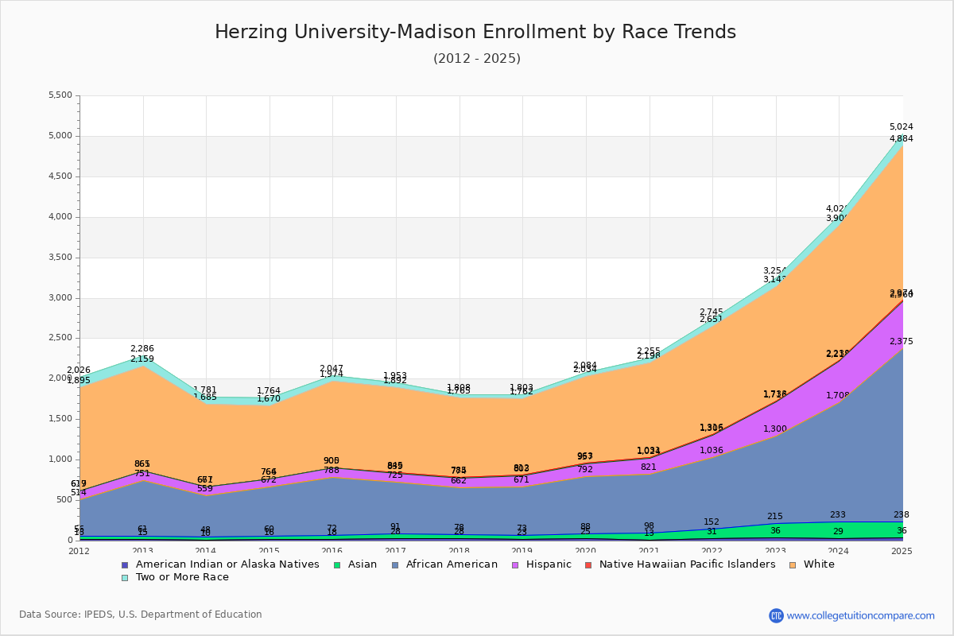Click the 725 data label at 2017
Image resolution: width=954 pixels, height=636 pixels.
[x=395, y=475]
